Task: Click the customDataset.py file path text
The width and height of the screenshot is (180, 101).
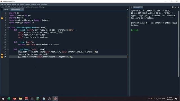Action: (22, 7)
